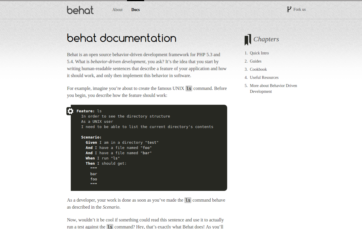
Task: Open the Quick Intro chapter
Action: click(x=259, y=53)
